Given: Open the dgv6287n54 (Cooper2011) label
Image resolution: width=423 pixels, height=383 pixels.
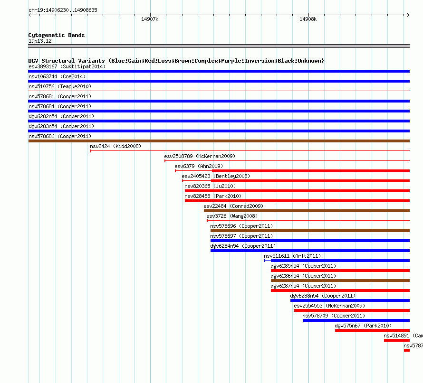Looking at the screenshot, I should [303, 286].
